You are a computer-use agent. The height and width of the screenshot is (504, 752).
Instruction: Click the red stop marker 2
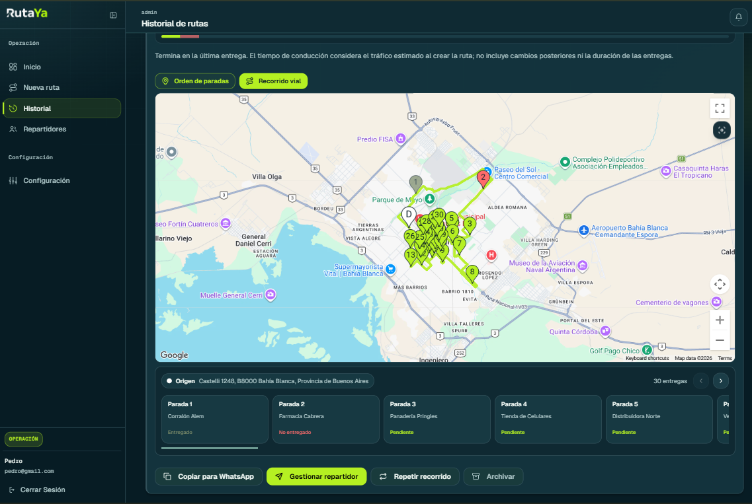point(483,179)
